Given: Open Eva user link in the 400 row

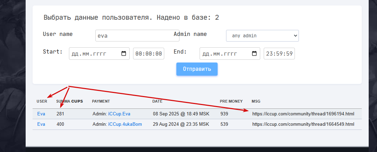Looking at the screenshot, I should [x=41, y=124].
